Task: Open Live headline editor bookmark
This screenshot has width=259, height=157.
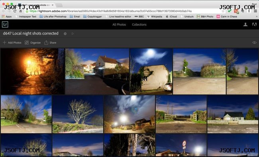Action: coord(118,16)
